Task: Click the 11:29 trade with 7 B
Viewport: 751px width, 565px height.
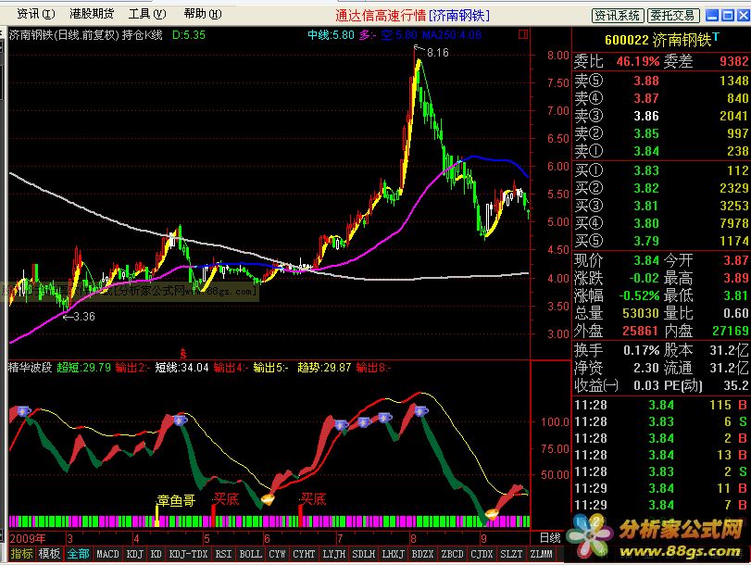Action: (661, 505)
